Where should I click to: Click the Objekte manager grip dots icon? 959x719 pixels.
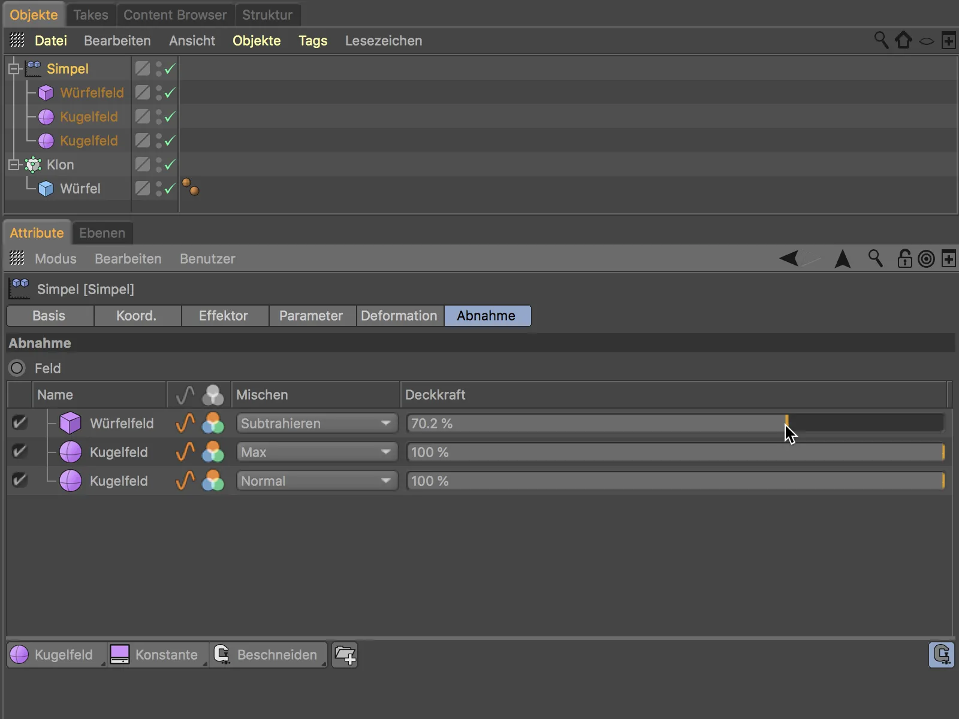[x=17, y=40]
